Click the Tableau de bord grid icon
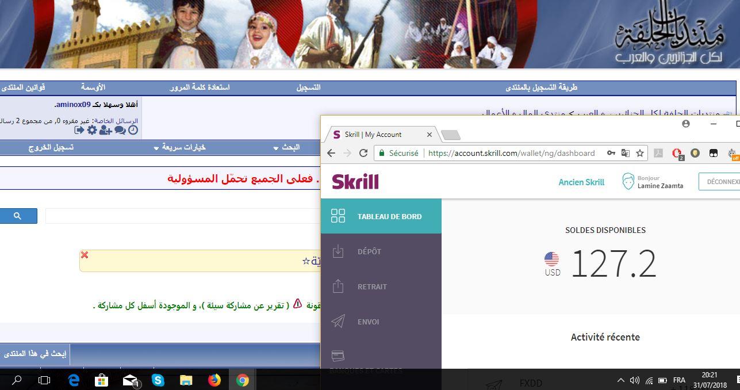740x390 pixels. coord(338,216)
